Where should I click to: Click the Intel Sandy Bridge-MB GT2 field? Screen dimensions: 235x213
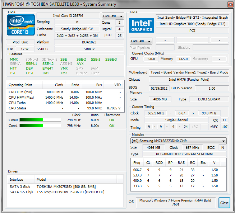pyautogui.click(x=192, y=17)
